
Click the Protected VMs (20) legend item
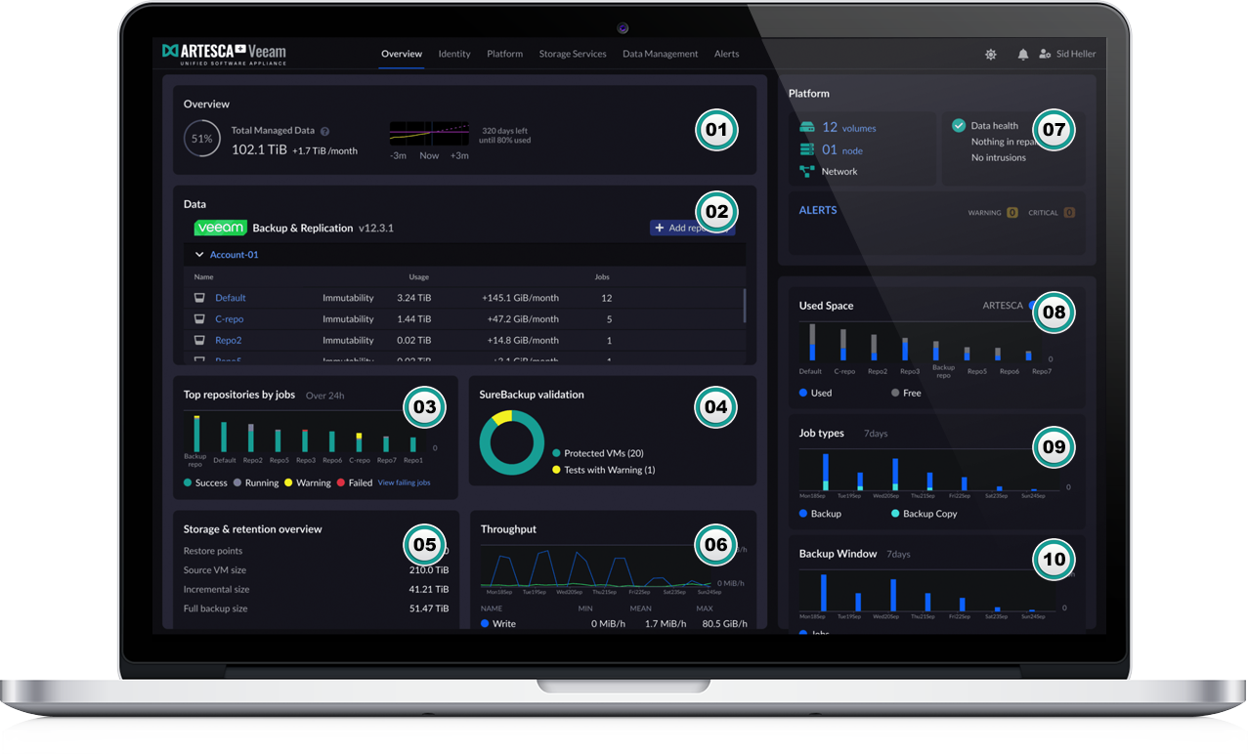[x=597, y=453]
